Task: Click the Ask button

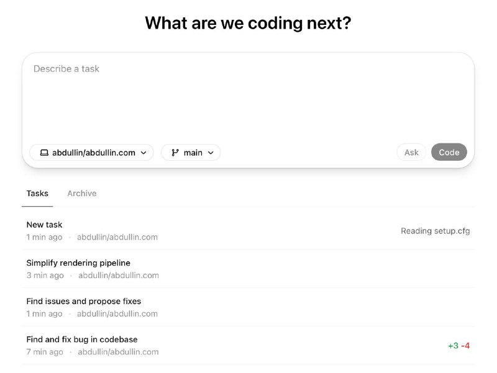Action: [x=411, y=152]
